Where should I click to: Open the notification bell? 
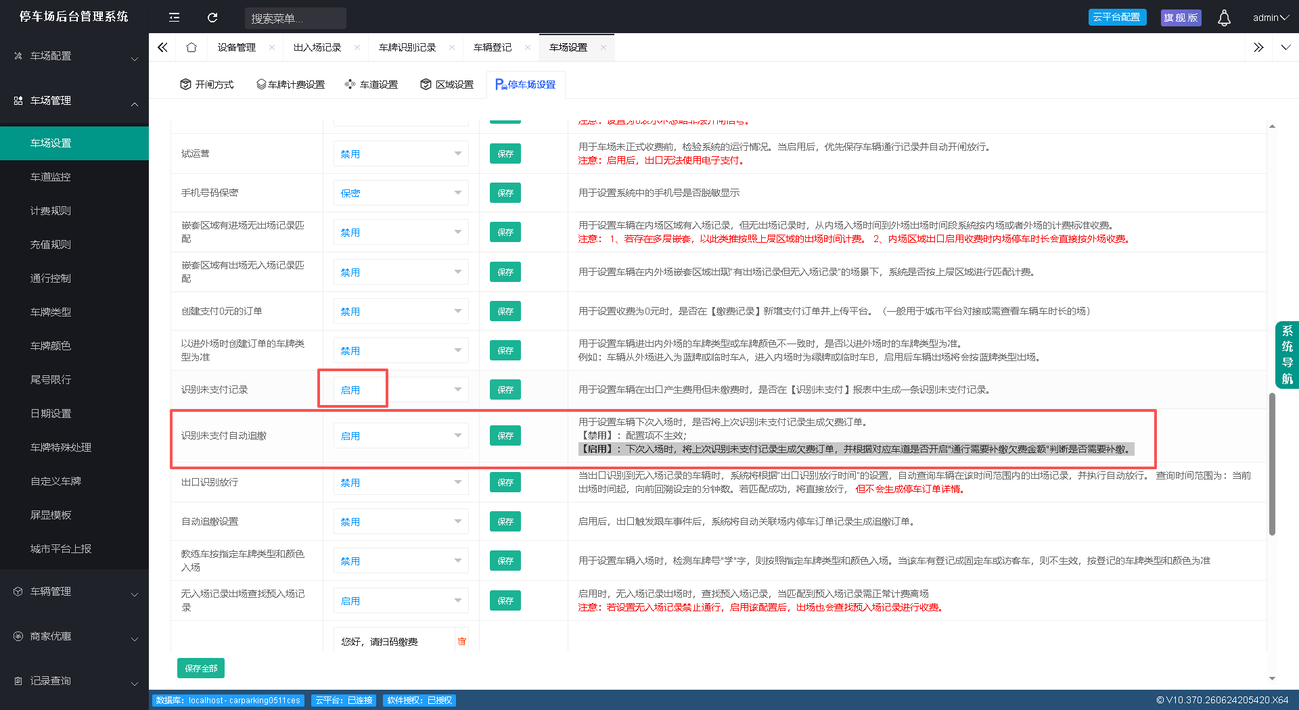1224,18
